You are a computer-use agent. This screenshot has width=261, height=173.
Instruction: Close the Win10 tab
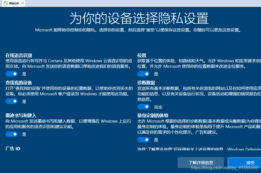coord(23,3)
